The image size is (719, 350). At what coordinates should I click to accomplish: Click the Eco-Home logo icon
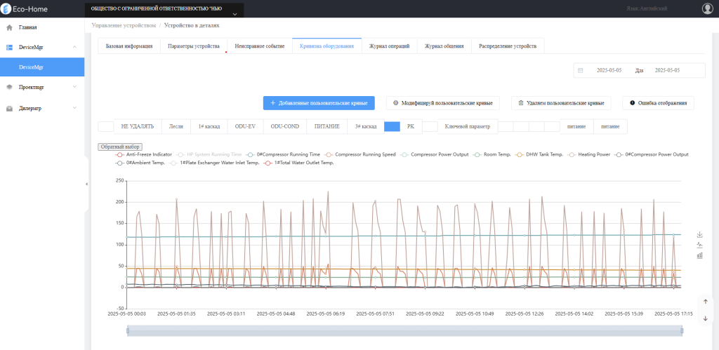[x=6, y=8]
